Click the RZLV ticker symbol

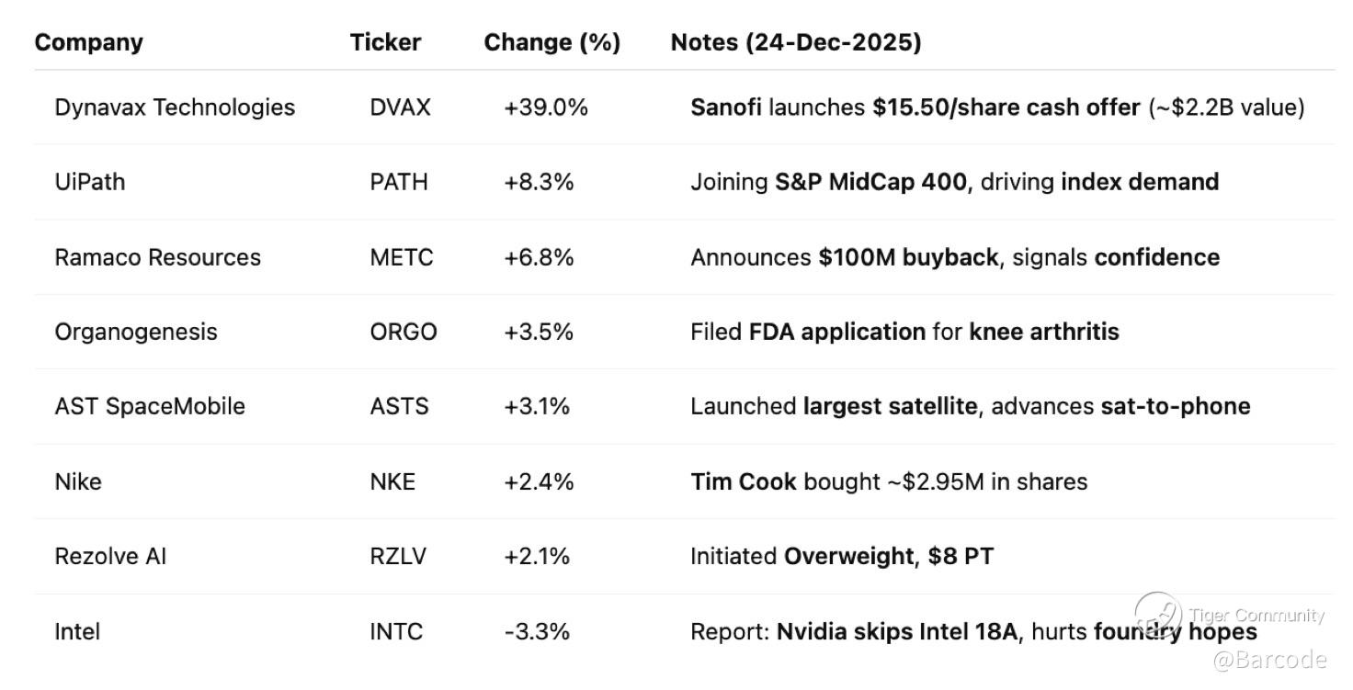tap(398, 556)
